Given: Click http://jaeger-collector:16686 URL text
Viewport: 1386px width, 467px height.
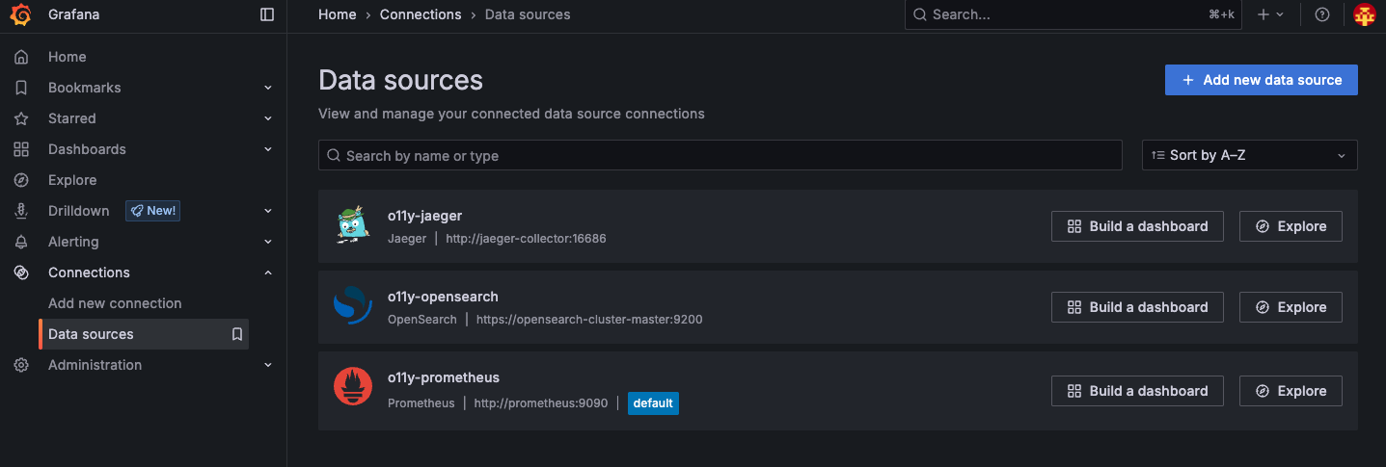Looking at the screenshot, I should [526, 238].
